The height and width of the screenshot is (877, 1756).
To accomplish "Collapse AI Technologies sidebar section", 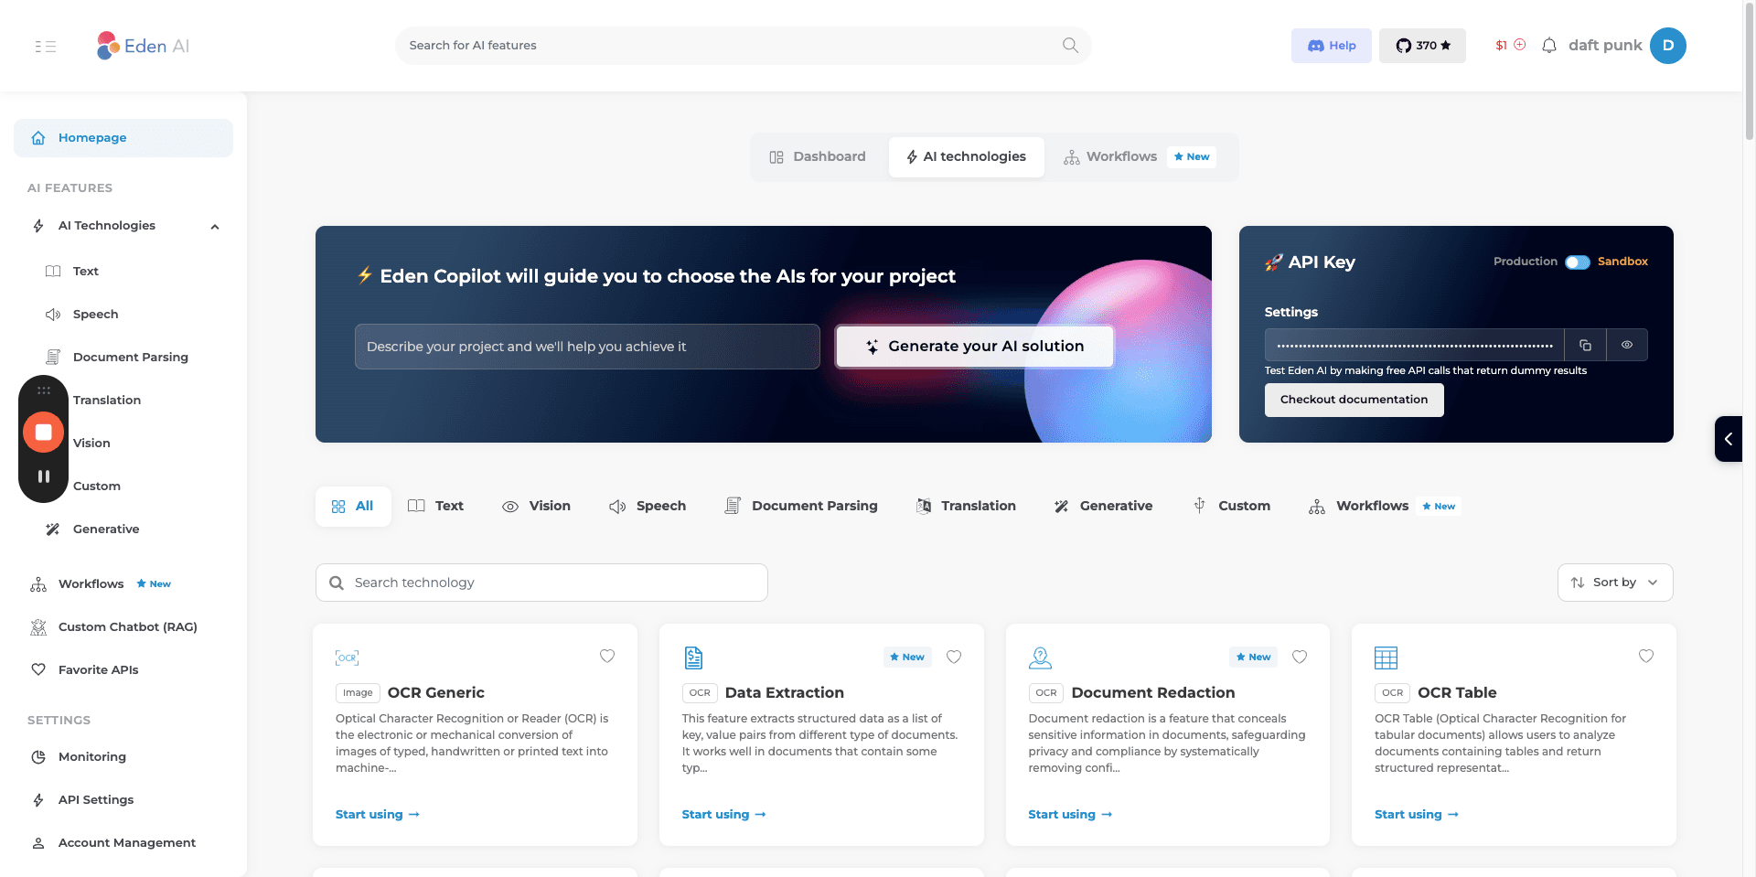I will point(215,227).
